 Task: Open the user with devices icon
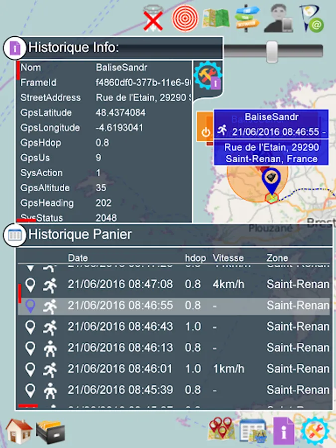coord(279,18)
